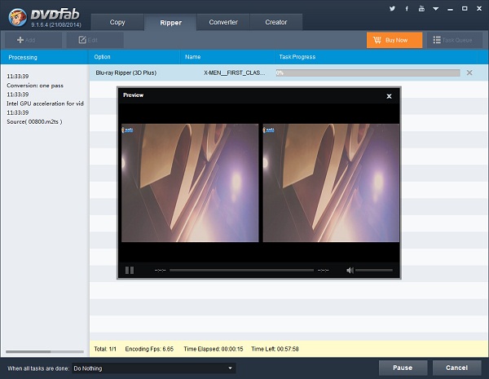
Task: Mute the preview speaker icon
Action: tap(350, 270)
